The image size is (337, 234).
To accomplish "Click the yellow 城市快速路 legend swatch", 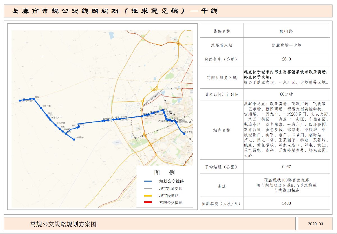I will (x=148, y=195).
